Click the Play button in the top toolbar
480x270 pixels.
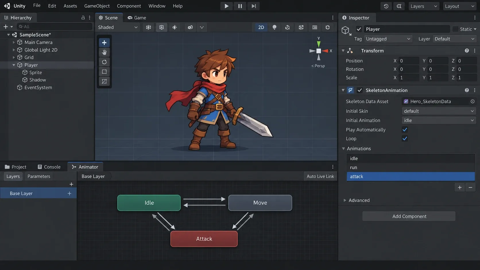[x=227, y=6]
